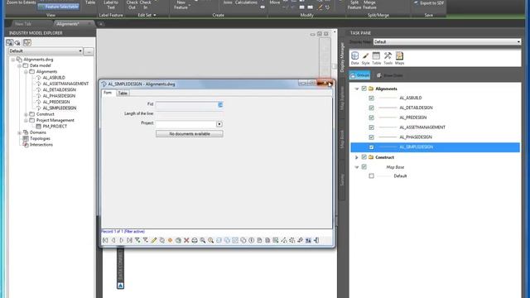Screen dimensions: 530x298
Task: Select AL_SIMPLEDESIGN in explorer tree
Action: click(x=60, y=108)
